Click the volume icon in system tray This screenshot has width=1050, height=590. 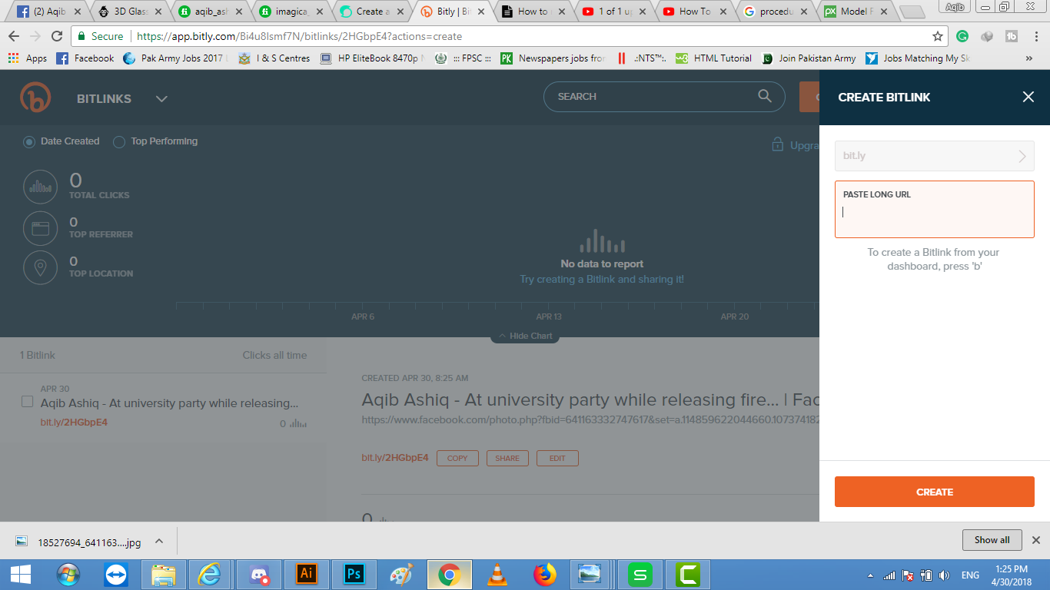pyautogui.click(x=944, y=575)
